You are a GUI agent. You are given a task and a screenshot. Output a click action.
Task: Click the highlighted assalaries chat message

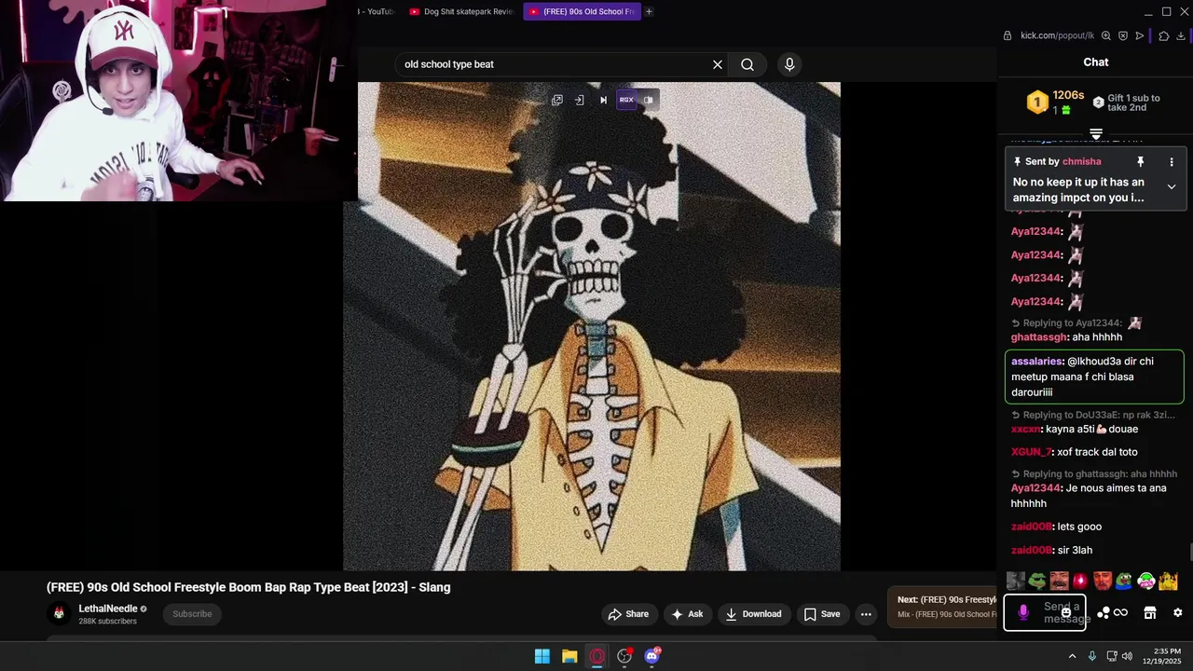1094,377
